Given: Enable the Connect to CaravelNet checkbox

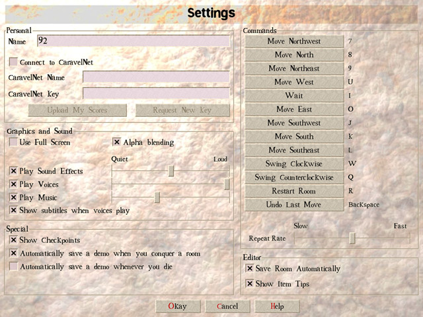Looking at the screenshot, I should (13, 62).
